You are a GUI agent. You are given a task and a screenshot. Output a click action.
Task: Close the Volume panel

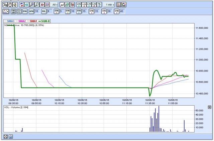[x=210, y=107]
